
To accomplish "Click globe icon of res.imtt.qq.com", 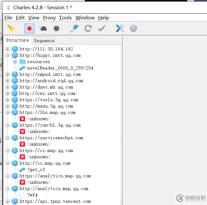I will 15,93.
